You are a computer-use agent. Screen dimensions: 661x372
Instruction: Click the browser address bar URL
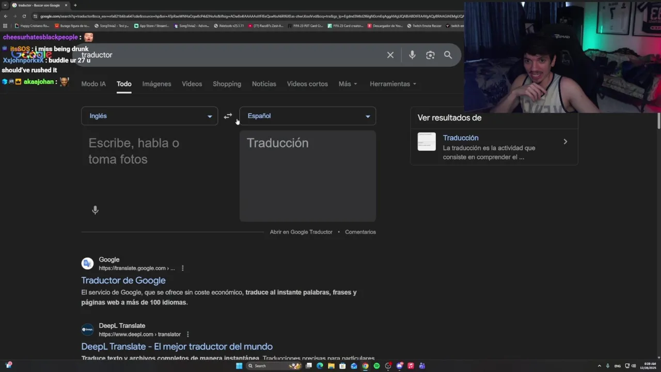tap(252, 16)
